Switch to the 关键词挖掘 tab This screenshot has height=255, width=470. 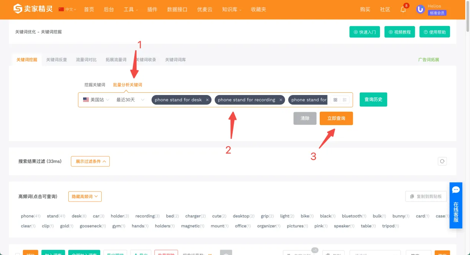coord(27,59)
